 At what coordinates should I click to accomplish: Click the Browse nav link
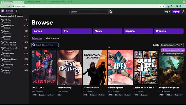coord(10,11)
